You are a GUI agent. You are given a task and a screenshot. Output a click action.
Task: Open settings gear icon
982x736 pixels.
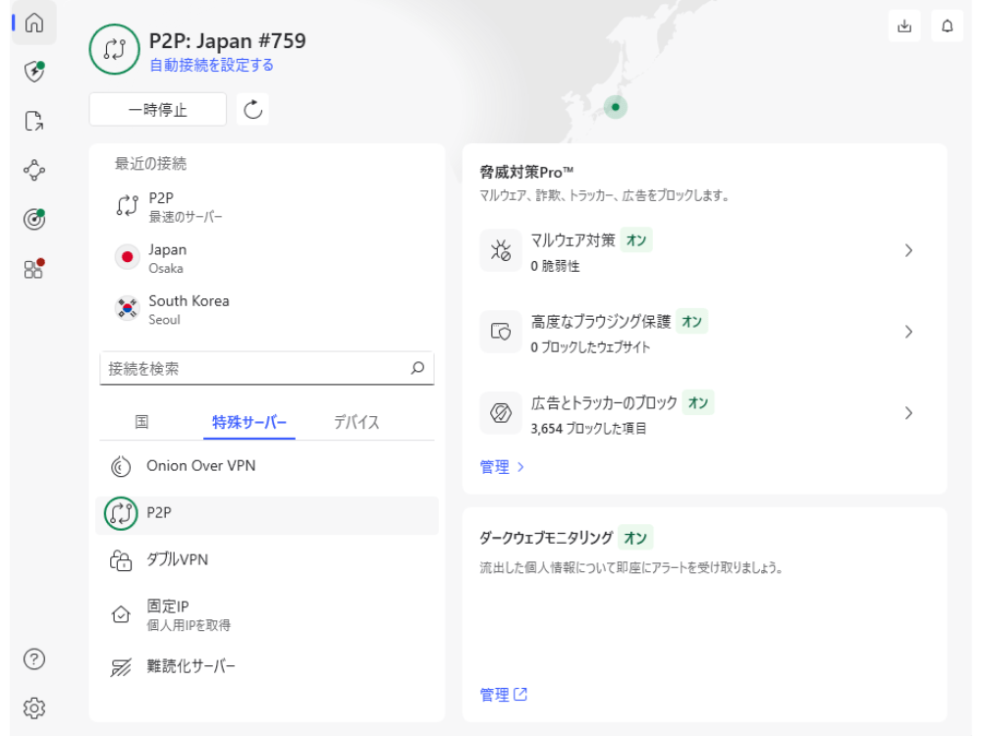[x=34, y=708]
